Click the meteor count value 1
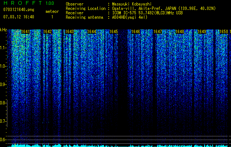 coord(52,17)
